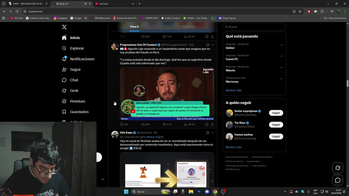Open Grok in the sidebar
349x196 pixels.
click(x=70, y=91)
